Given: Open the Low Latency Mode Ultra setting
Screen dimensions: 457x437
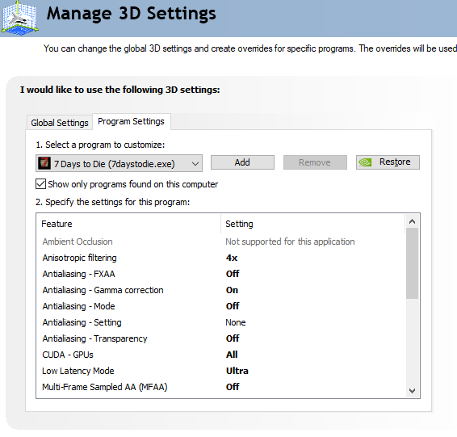Looking at the screenshot, I should click(237, 371).
